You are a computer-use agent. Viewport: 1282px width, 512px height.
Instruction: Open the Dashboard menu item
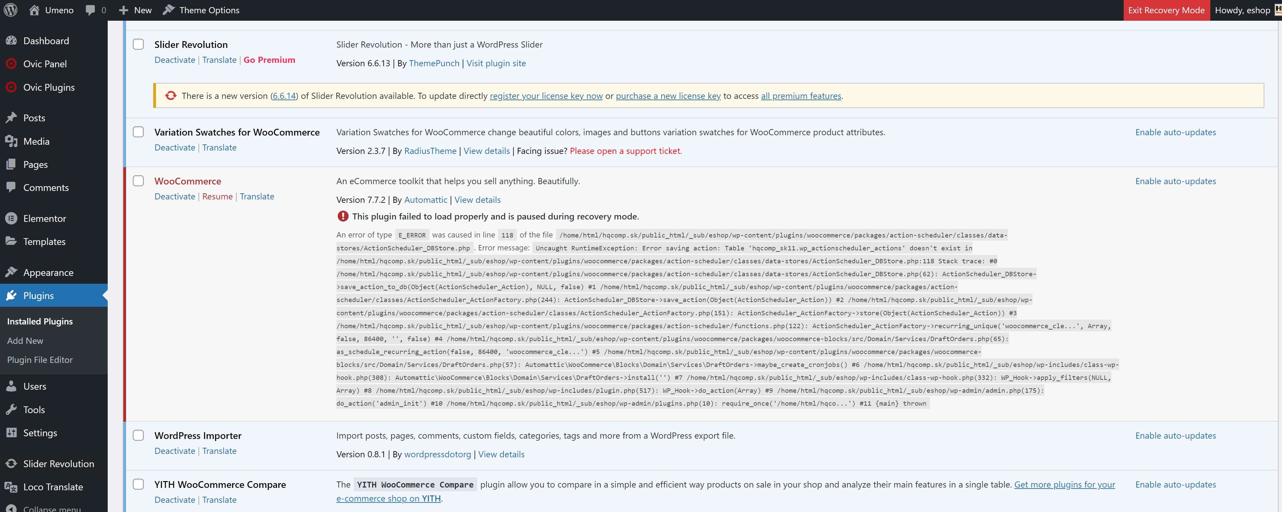(54, 41)
